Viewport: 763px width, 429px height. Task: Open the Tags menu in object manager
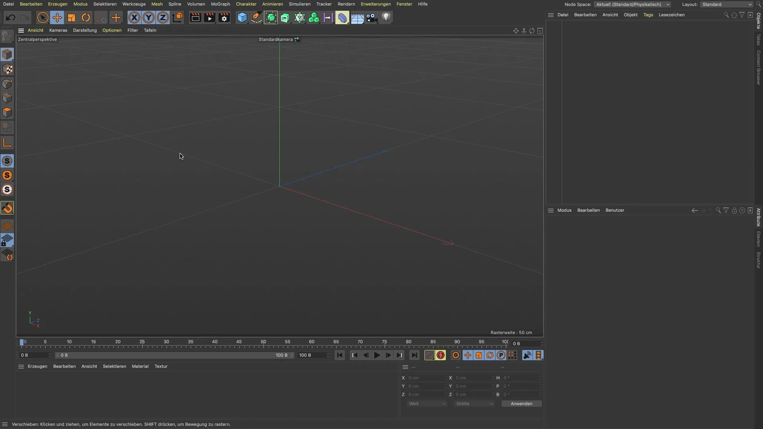click(x=648, y=15)
